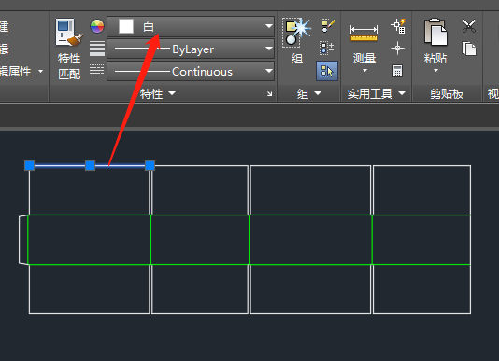Open the Continuous linetype dropdown

coord(191,71)
